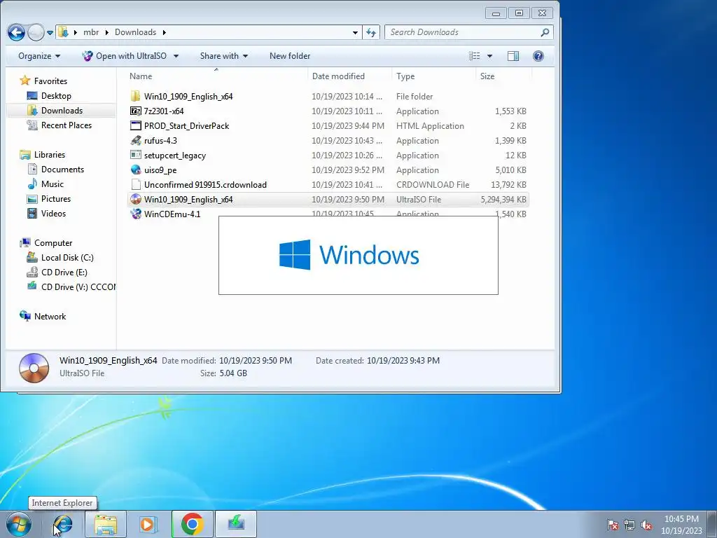Click Date created value in details pane

click(x=403, y=361)
